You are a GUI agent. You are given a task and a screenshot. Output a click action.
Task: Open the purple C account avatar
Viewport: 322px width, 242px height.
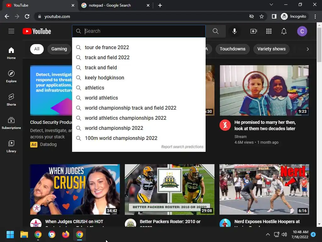pyautogui.click(x=302, y=31)
